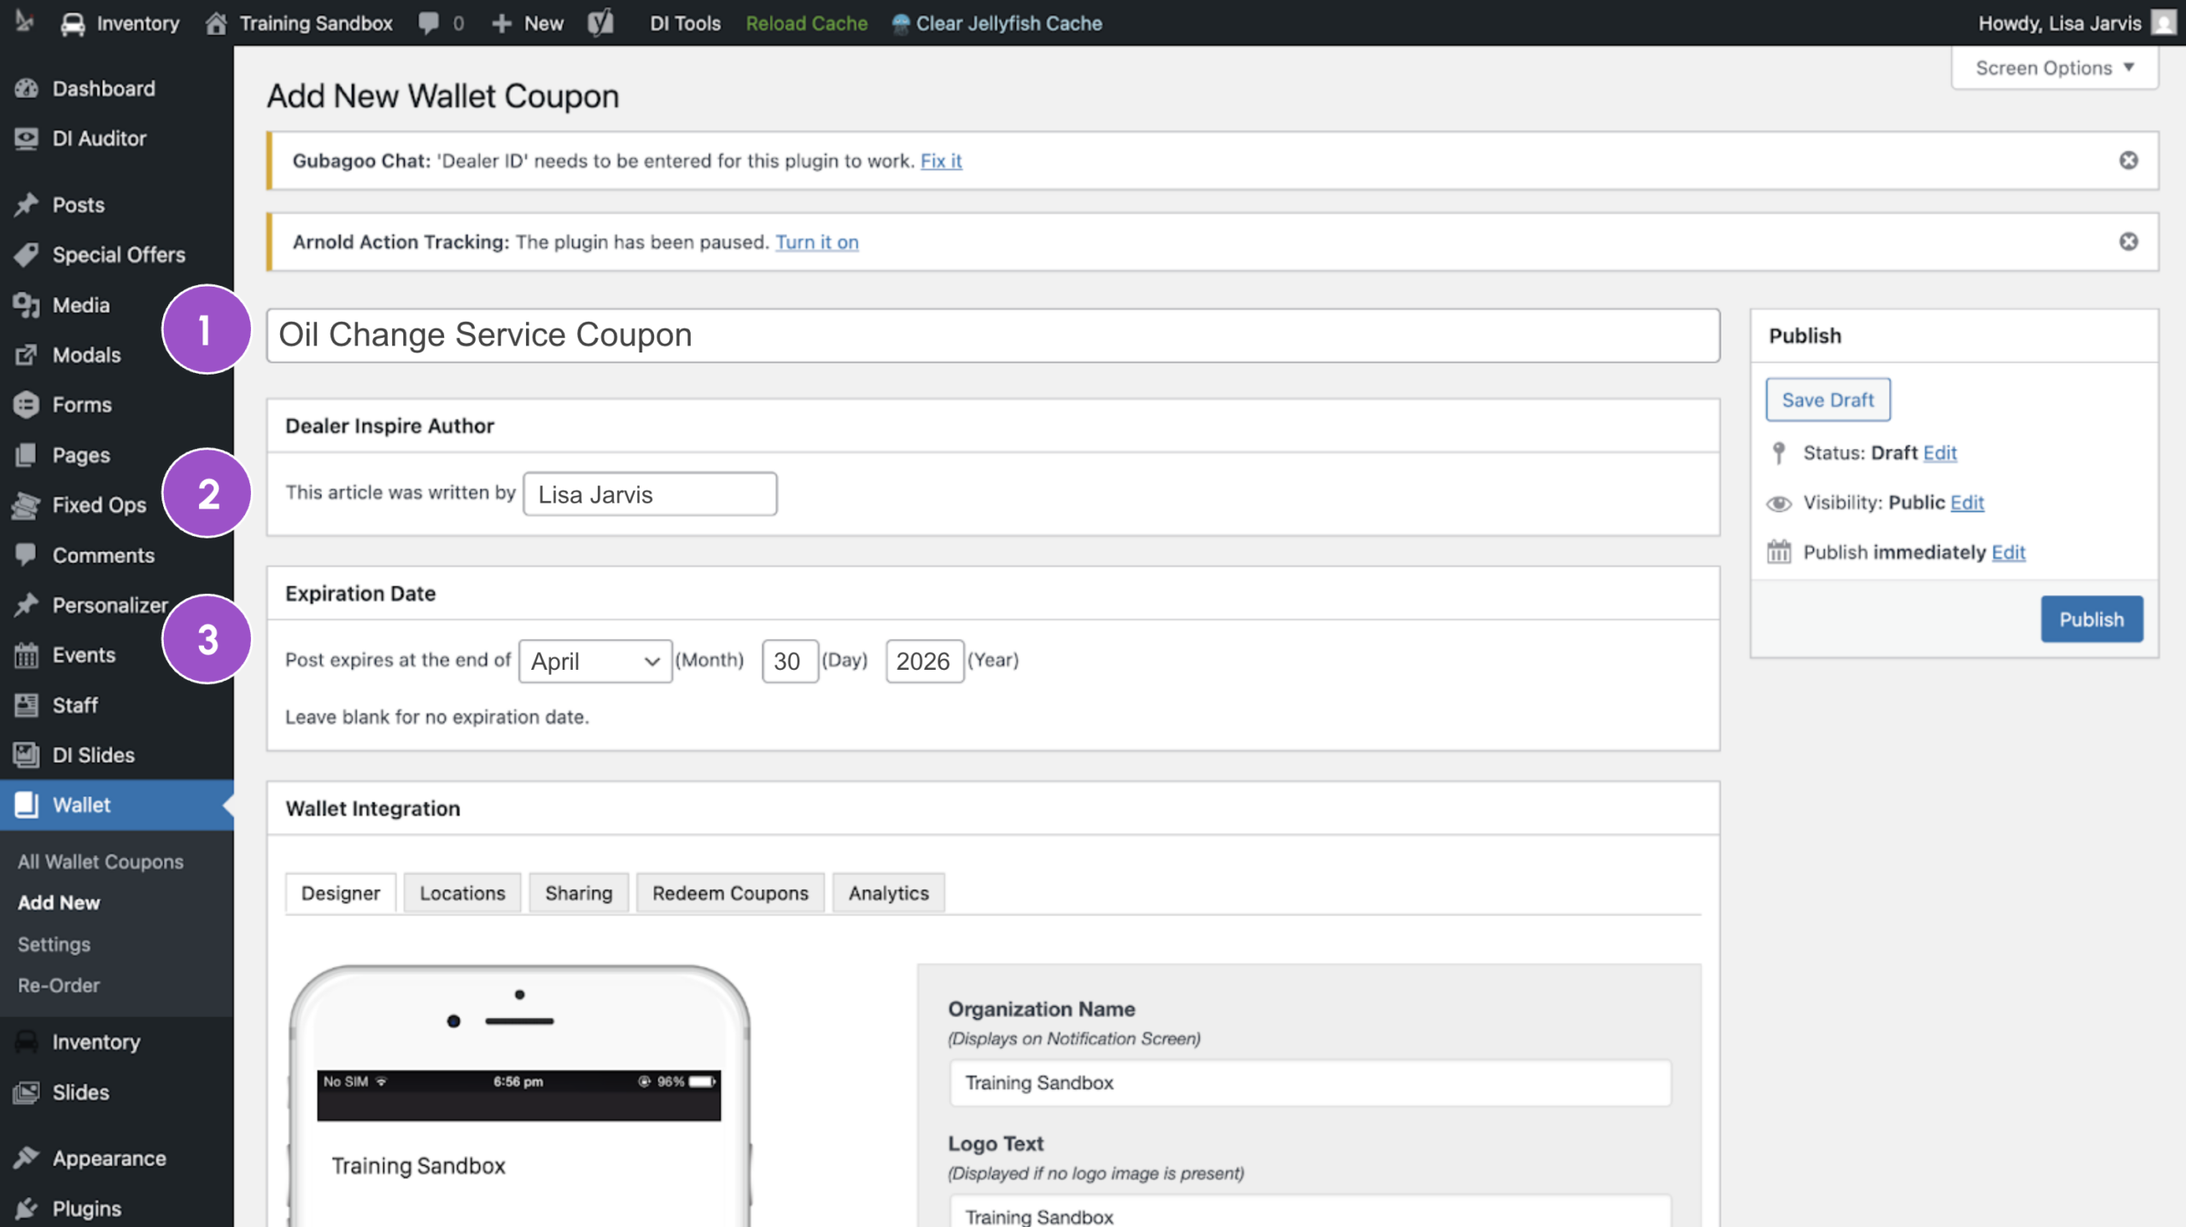
Task: Dismiss the Gubagoo Chat notice
Action: coord(2129,160)
